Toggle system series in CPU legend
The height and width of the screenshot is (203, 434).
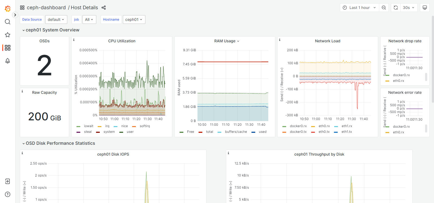[109, 132]
